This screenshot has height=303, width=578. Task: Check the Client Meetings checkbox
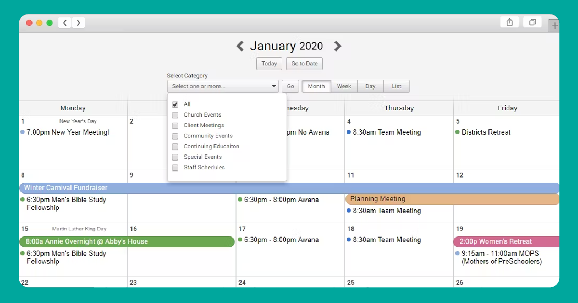pos(175,126)
